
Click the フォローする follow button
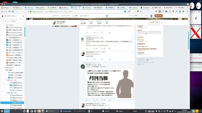click(x=154, y=23)
